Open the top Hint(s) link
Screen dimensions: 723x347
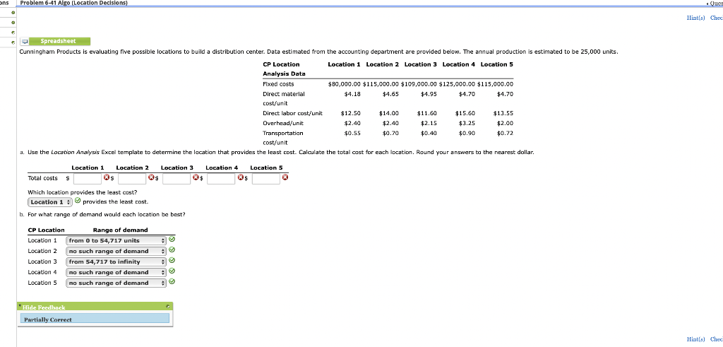click(x=695, y=18)
